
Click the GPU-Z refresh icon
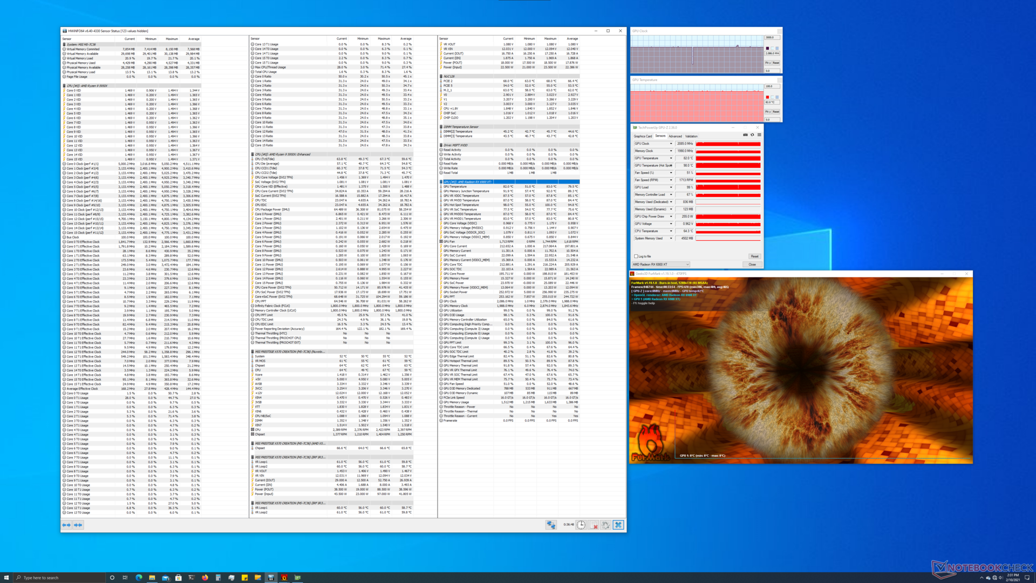point(752,135)
